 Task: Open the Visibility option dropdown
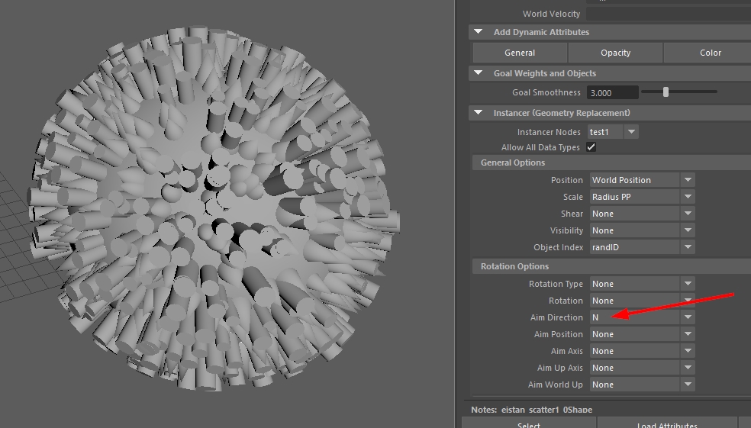(688, 230)
